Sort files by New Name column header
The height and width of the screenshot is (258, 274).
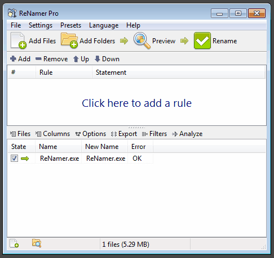tap(104, 147)
